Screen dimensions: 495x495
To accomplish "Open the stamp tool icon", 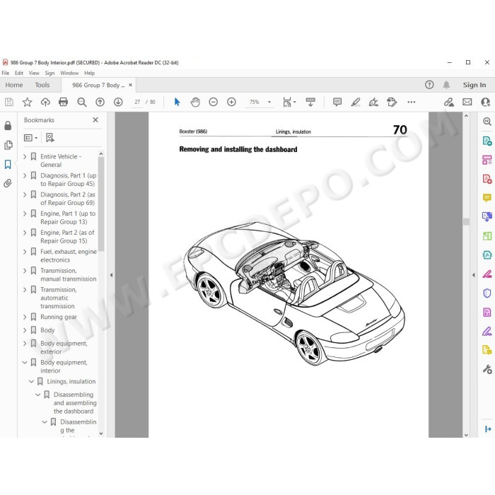I will click(392, 102).
